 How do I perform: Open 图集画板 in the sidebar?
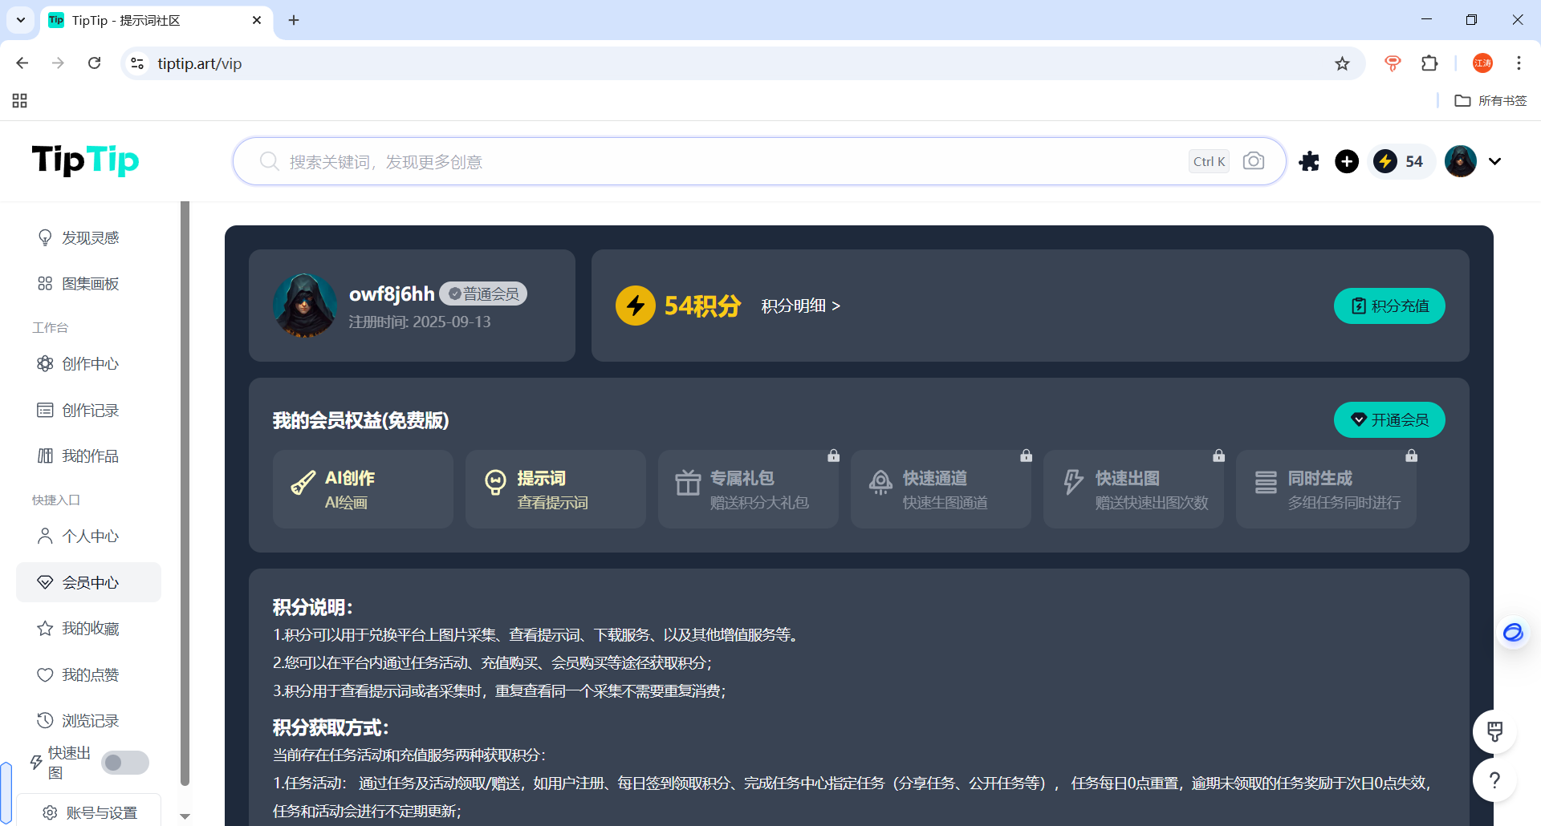(88, 283)
